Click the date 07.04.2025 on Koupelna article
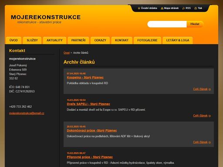Viewport: 223px width, 167px height. (x=76, y=73)
